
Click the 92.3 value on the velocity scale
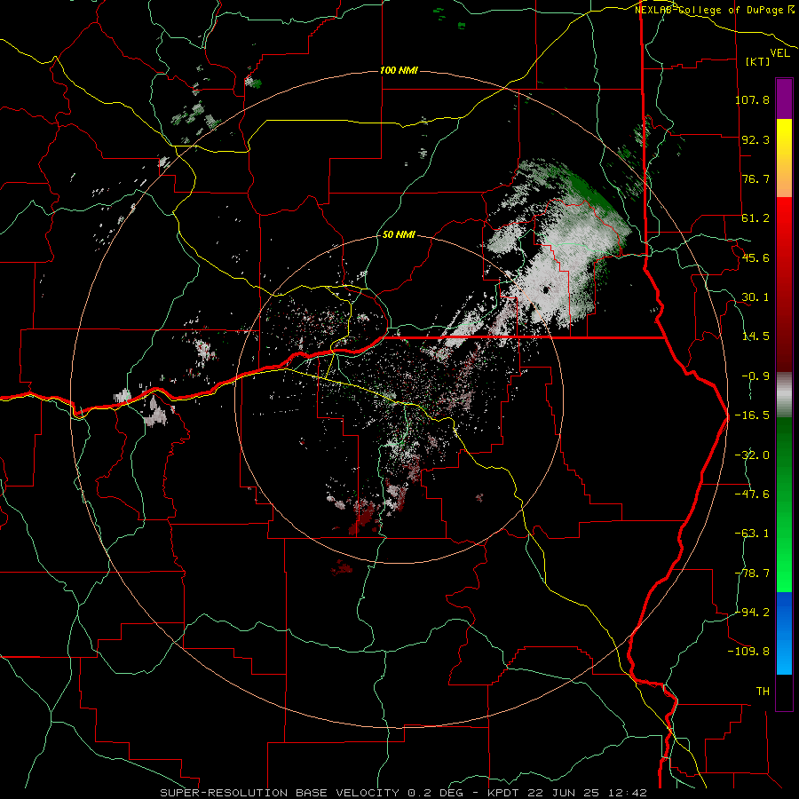pyautogui.click(x=755, y=139)
